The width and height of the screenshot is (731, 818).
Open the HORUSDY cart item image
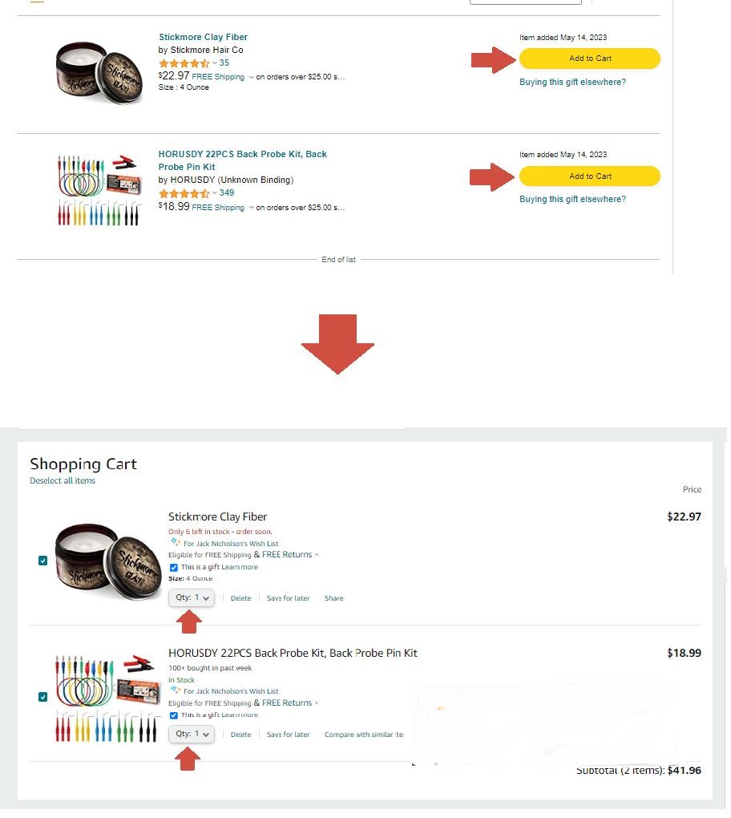(109, 698)
